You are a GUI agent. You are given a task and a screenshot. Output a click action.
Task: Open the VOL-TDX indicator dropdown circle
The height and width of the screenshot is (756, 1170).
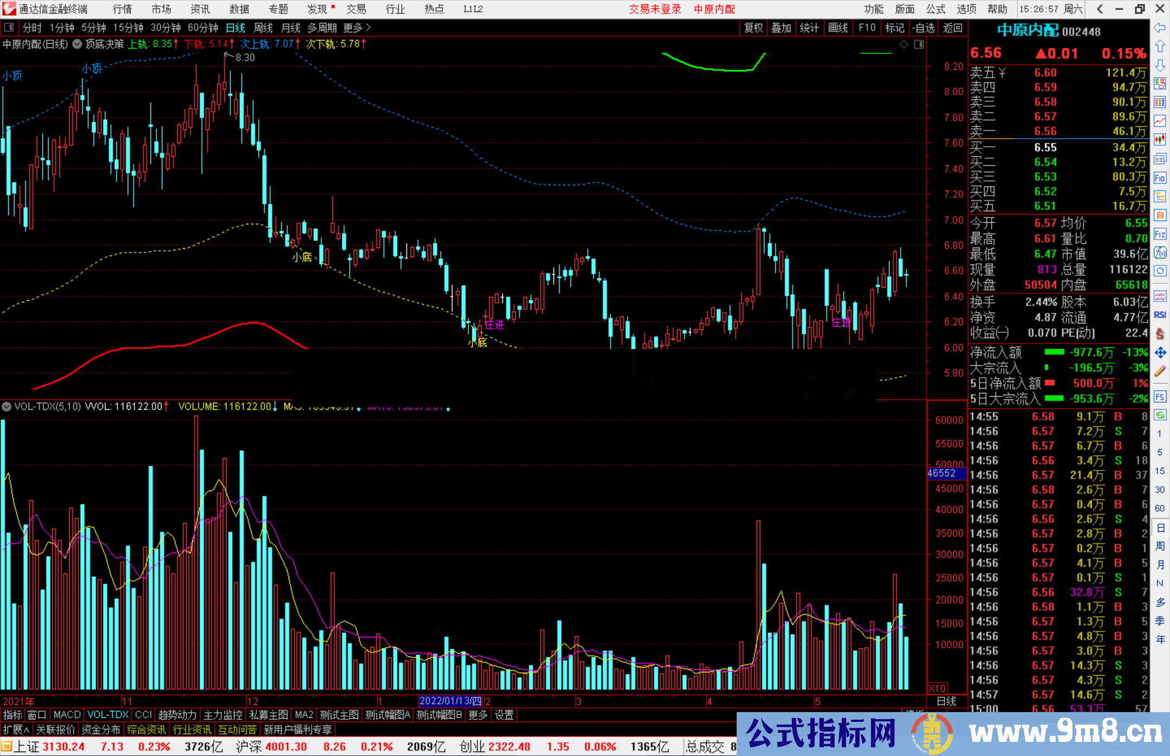coord(6,406)
